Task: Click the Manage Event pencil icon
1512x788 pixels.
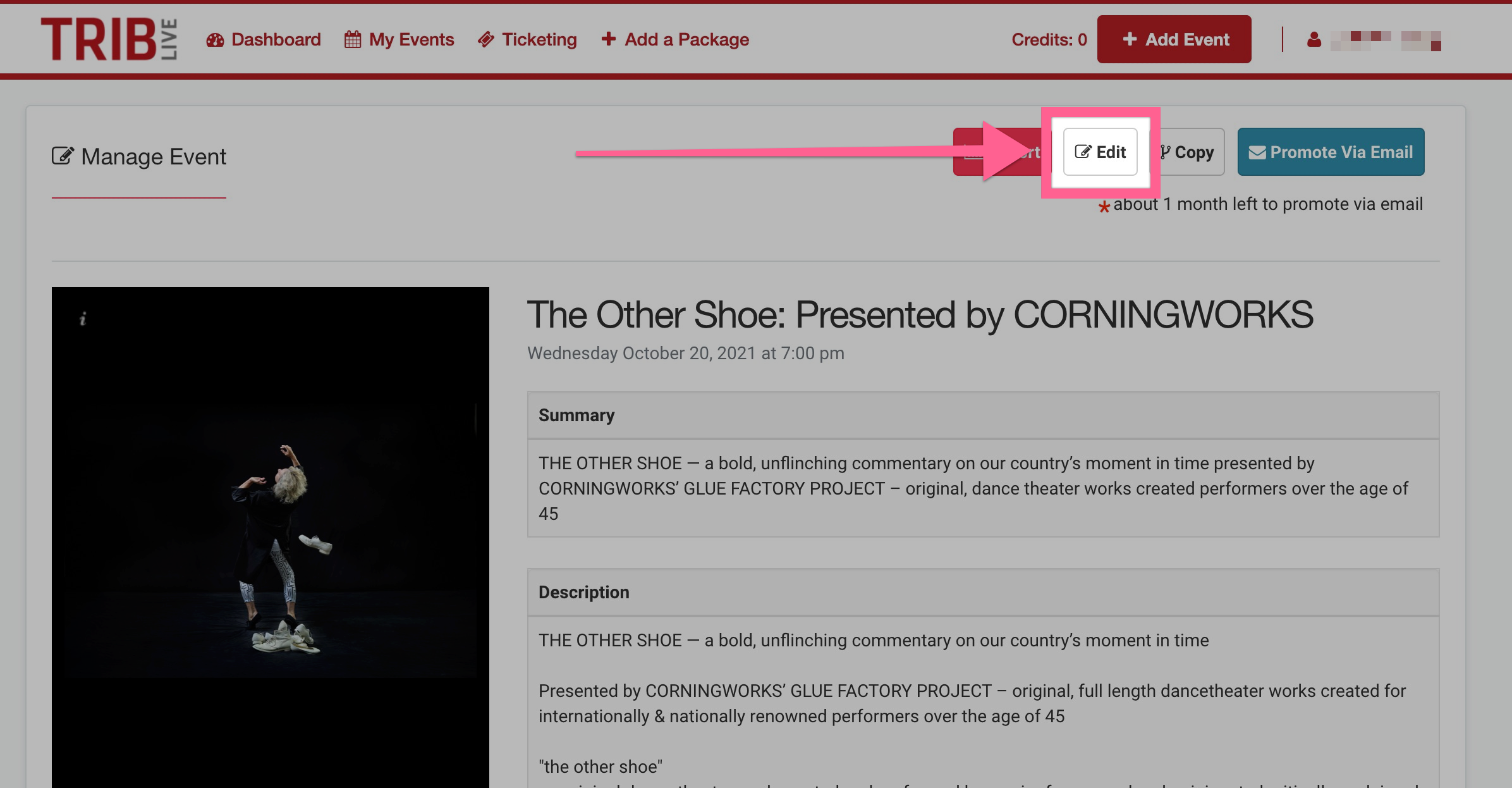Action: [63, 156]
